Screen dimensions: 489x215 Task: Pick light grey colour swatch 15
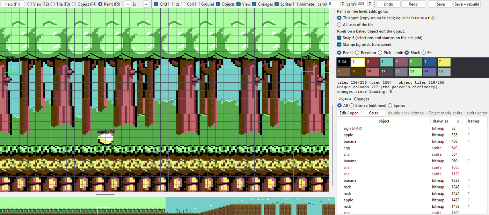tap(444, 72)
